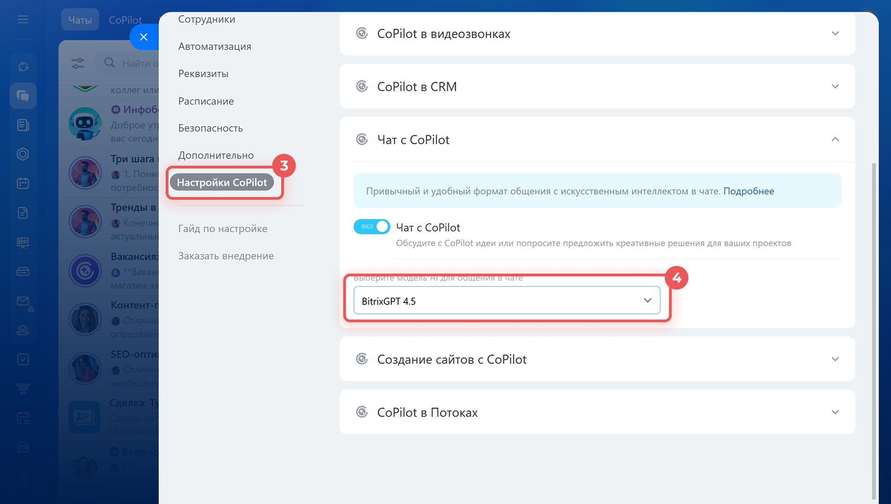Screen dimensions: 891x504
Task: Open the webmail envelope sidebar icon
Action: tap(23, 301)
